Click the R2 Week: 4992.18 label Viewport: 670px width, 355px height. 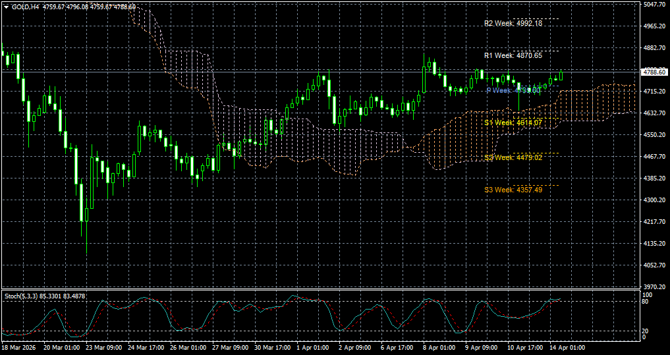click(513, 24)
